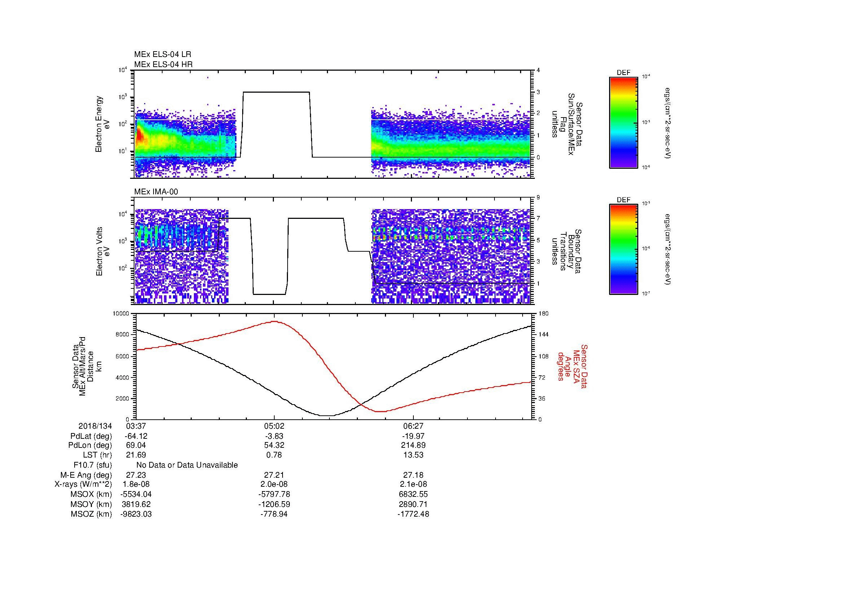The width and height of the screenshot is (843, 596).
Task: Click the LST value '21.69'
Action: [136, 455]
